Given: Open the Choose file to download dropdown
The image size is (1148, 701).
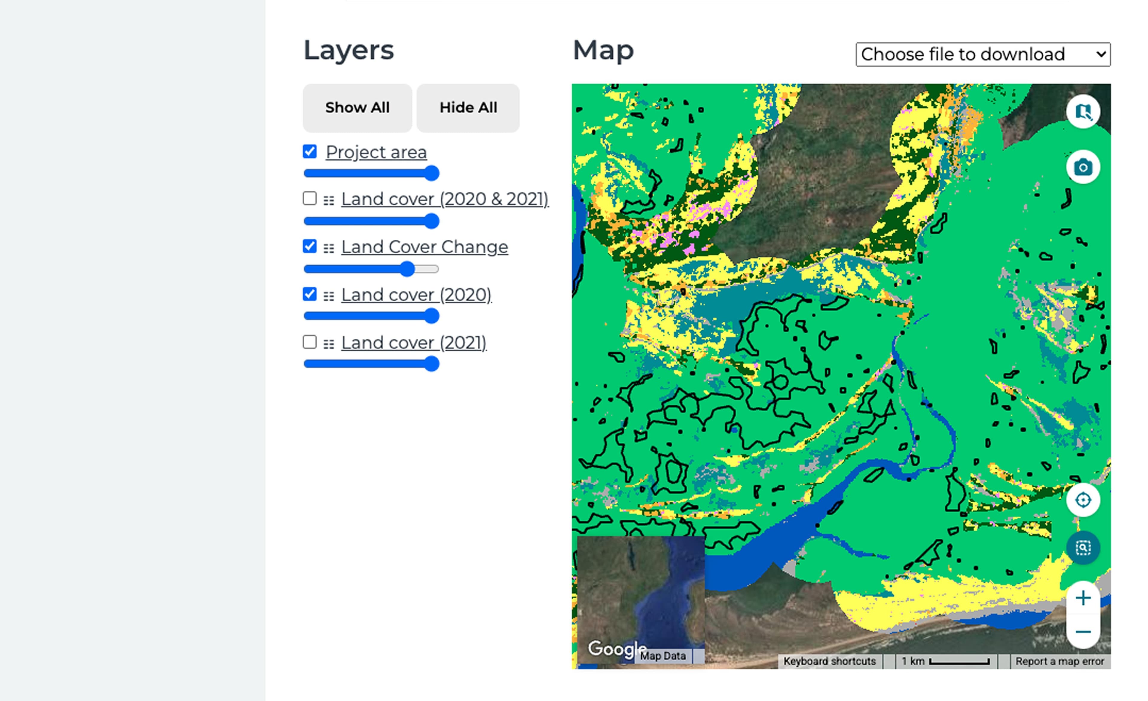Looking at the screenshot, I should 983,54.
